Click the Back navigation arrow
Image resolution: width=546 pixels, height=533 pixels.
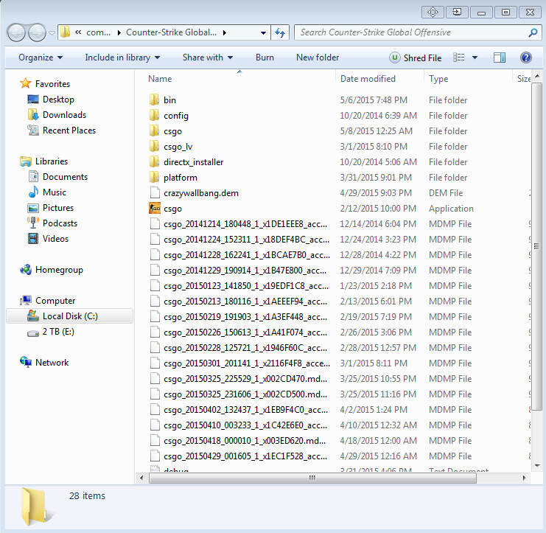coord(16,32)
